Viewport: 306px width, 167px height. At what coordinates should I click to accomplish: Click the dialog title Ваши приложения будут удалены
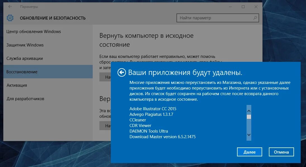(x=185, y=72)
